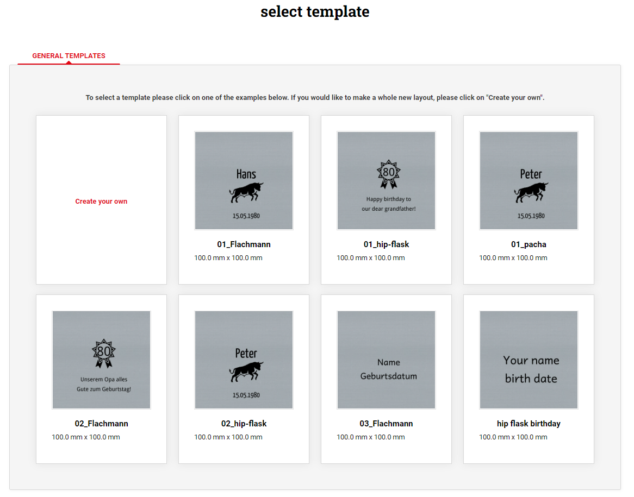
Task: Click the "03_Flachmann" template title
Action: pos(386,424)
